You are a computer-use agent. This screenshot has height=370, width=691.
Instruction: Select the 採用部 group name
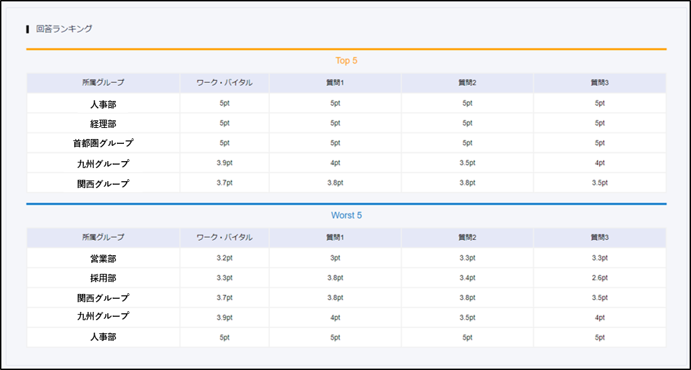point(103,278)
